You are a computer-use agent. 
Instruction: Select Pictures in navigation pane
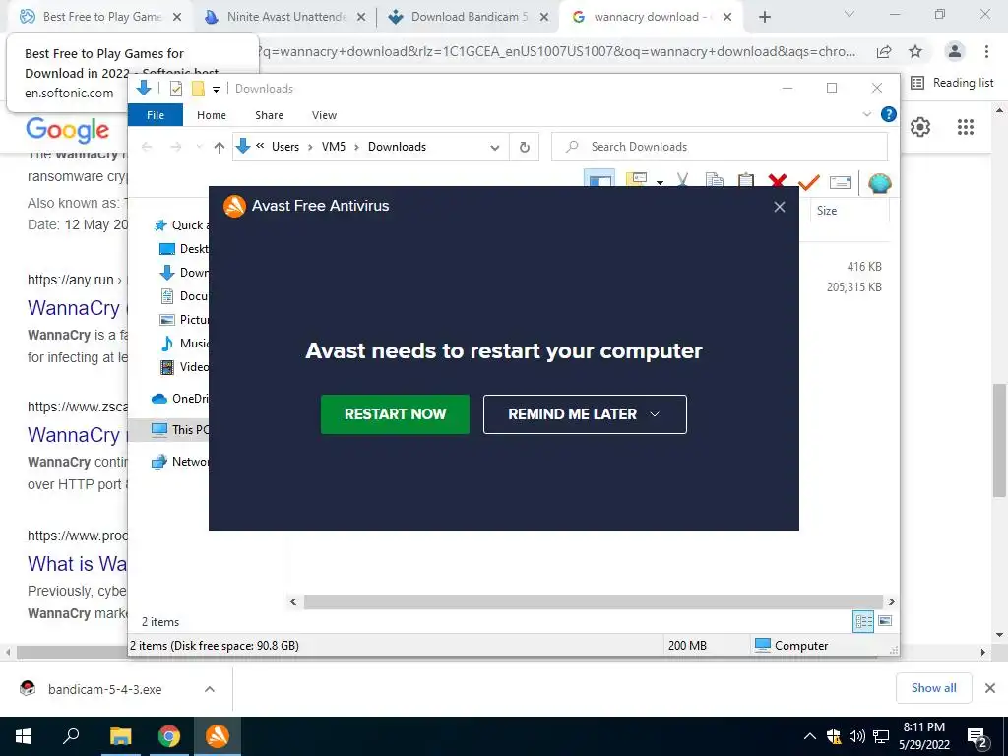click(184, 320)
